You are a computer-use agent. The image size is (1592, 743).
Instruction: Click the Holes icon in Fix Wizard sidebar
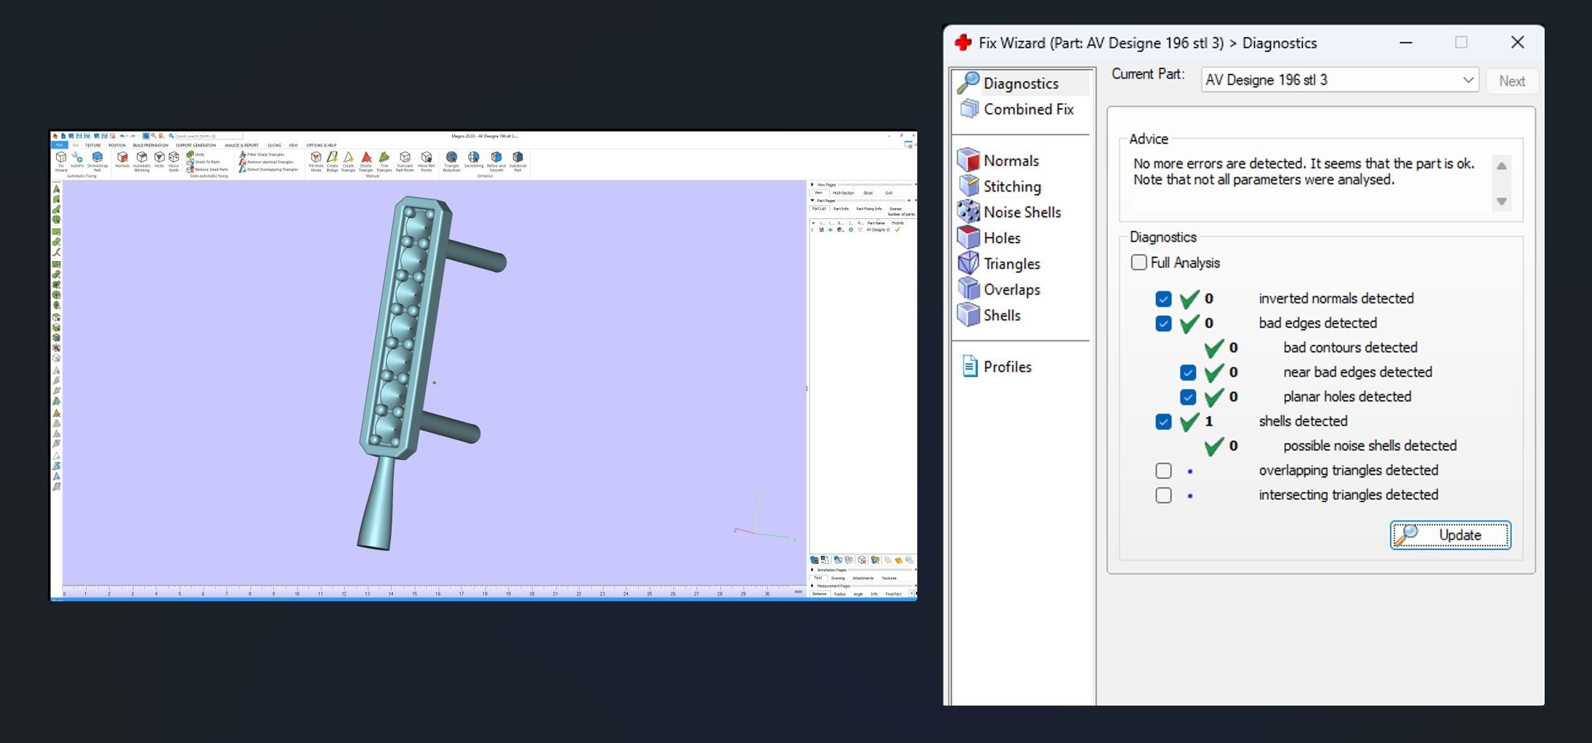click(x=968, y=238)
